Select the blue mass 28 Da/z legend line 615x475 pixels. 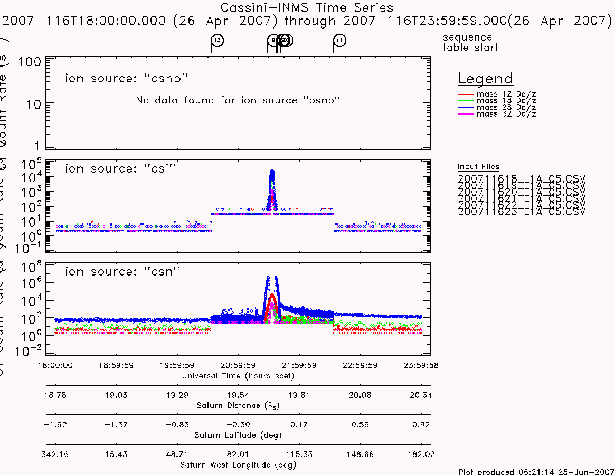(x=466, y=108)
